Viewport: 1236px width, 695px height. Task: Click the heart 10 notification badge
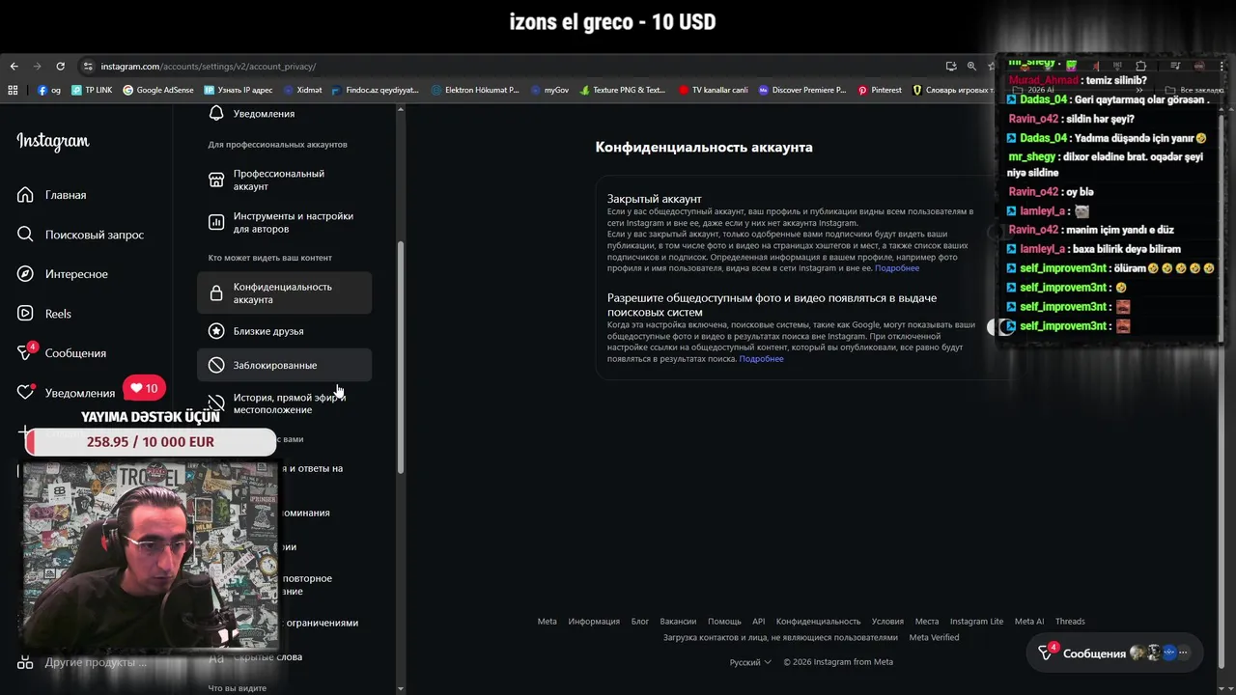pyautogui.click(x=144, y=388)
